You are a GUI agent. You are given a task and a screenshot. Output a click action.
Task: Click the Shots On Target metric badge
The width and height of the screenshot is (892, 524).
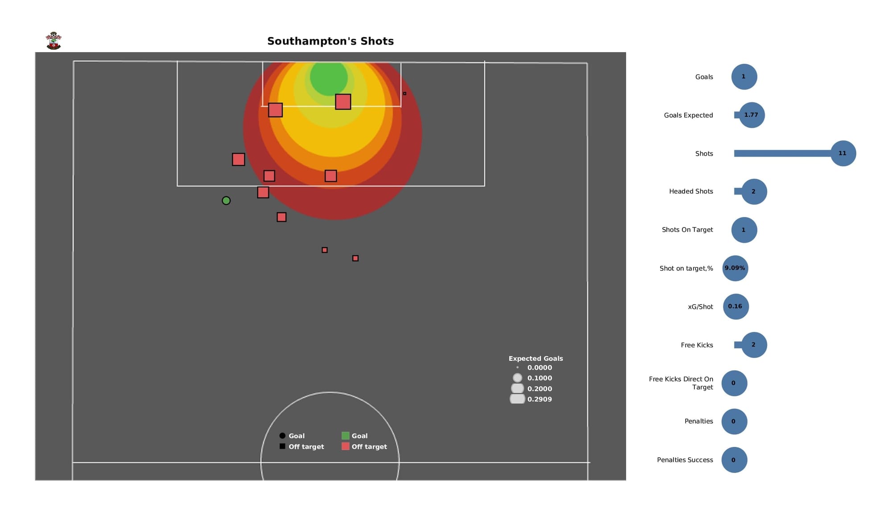coord(745,230)
